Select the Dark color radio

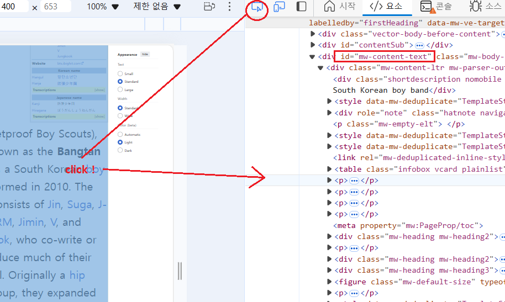click(120, 150)
